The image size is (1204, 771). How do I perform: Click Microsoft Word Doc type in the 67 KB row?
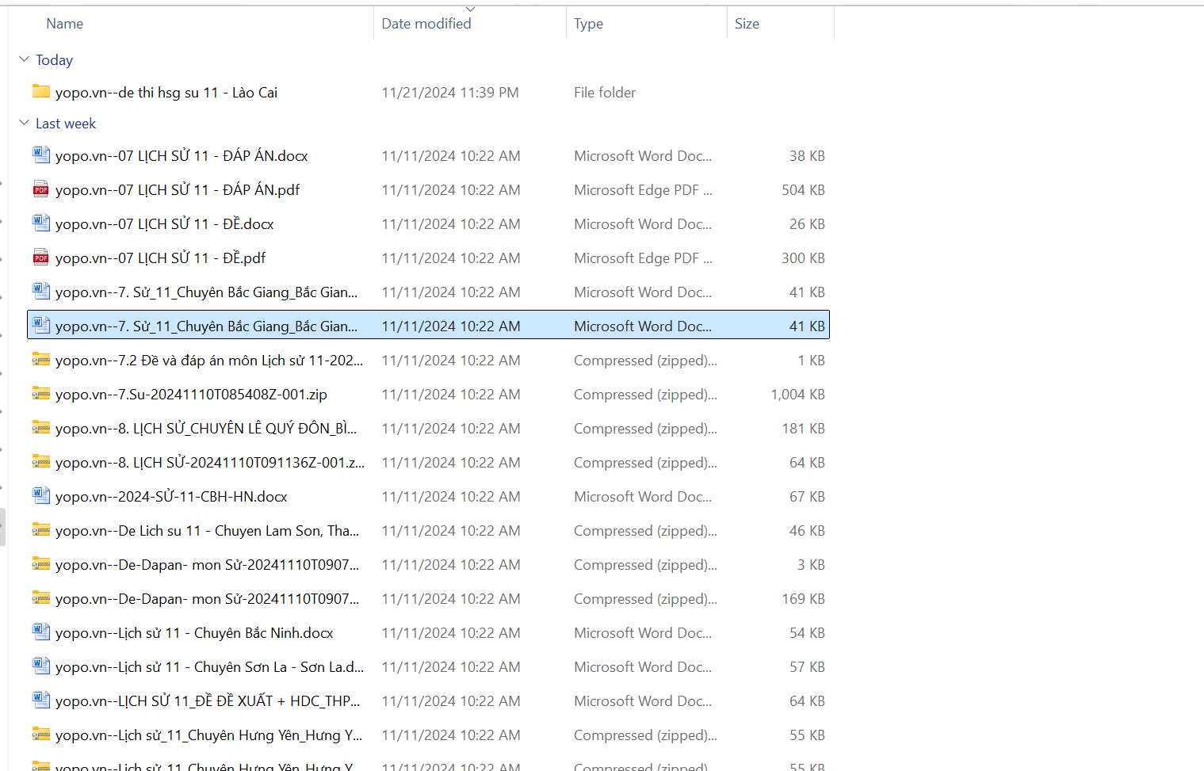coord(643,497)
